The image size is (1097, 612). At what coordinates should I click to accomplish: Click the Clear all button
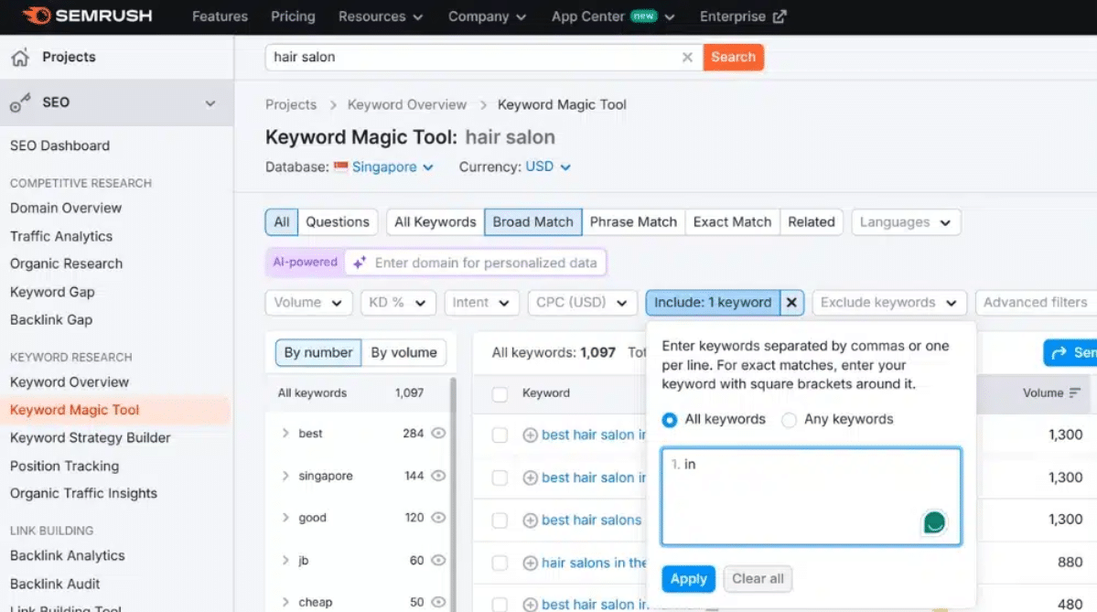[x=758, y=579]
